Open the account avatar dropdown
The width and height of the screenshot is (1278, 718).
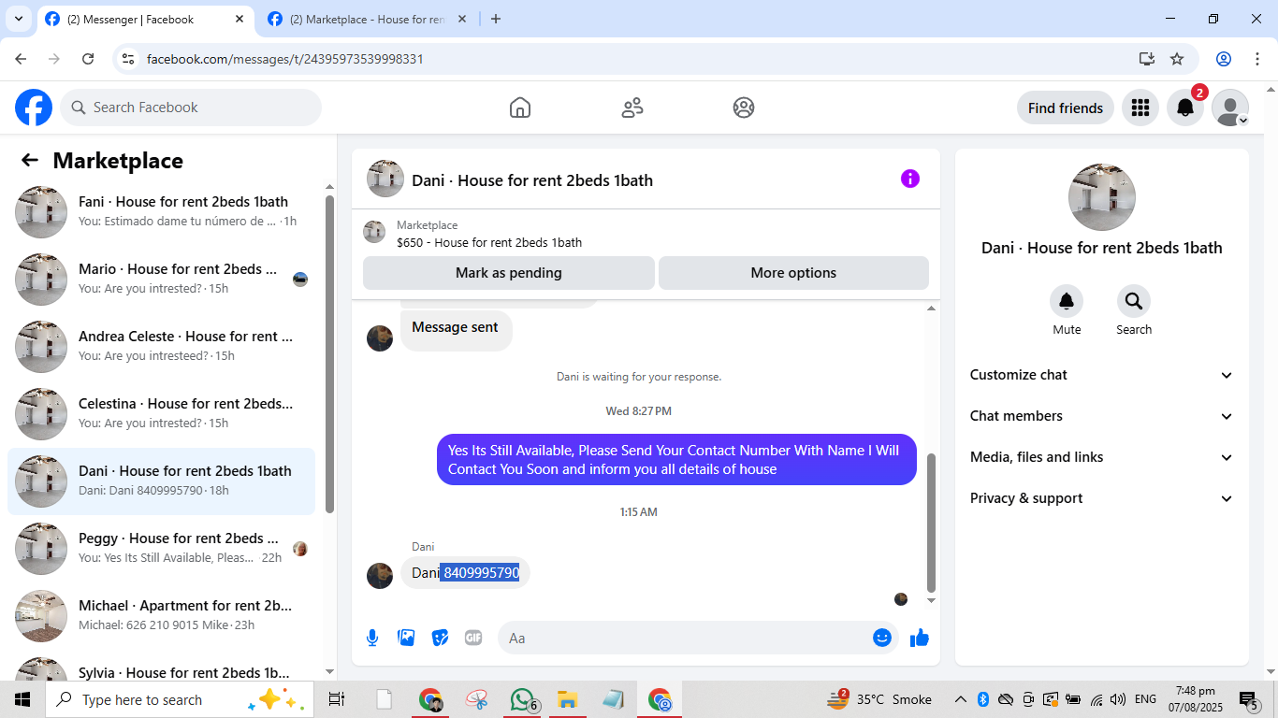tap(1230, 108)
